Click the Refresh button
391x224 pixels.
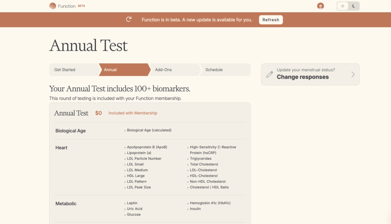[271, 20]
